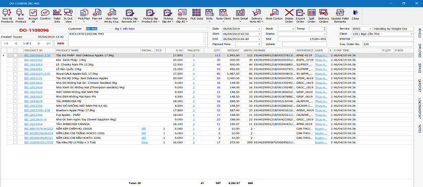The height and width of the screenshot is (187, 423).
Task: Click the Internal input field
Action: (383, 39)
